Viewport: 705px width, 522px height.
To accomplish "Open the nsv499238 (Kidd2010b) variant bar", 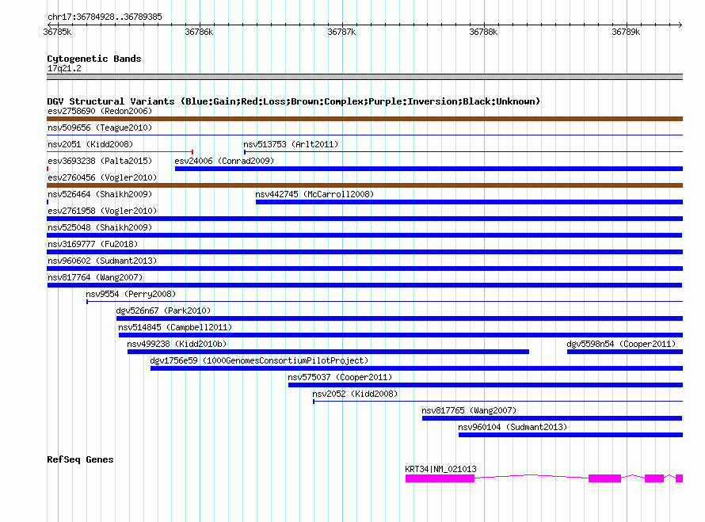I will tap(328, 352).
